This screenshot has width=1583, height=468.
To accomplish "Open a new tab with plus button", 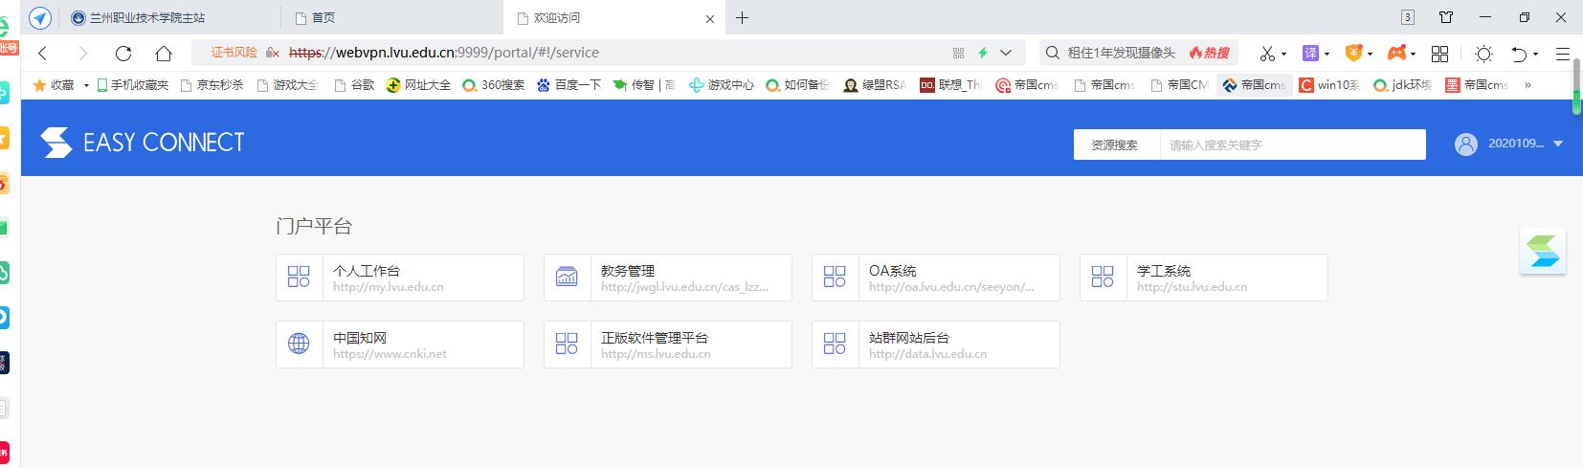I will click(742, 17).
